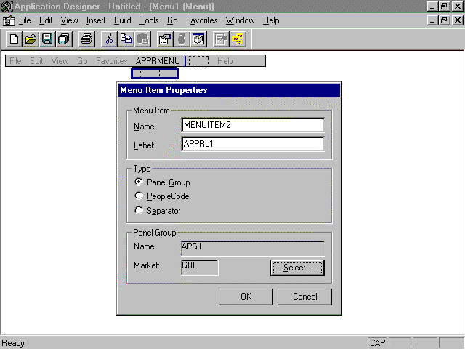Restore the inner Menu1 document window
Viewport: 465px width, 349px height.
[444, 20]
